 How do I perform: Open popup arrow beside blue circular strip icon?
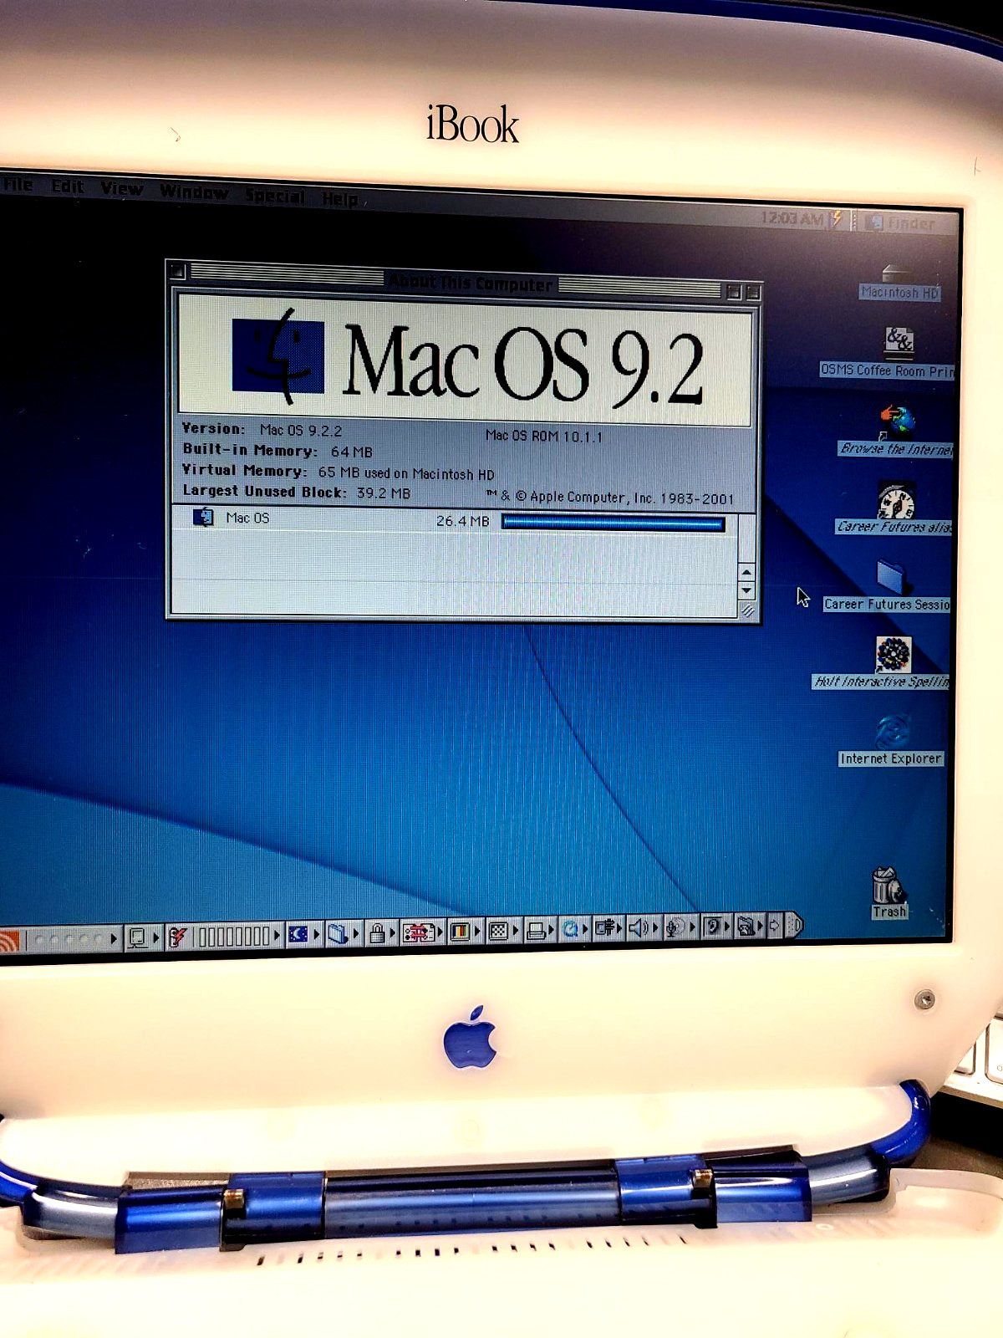(x=586, y=929)
